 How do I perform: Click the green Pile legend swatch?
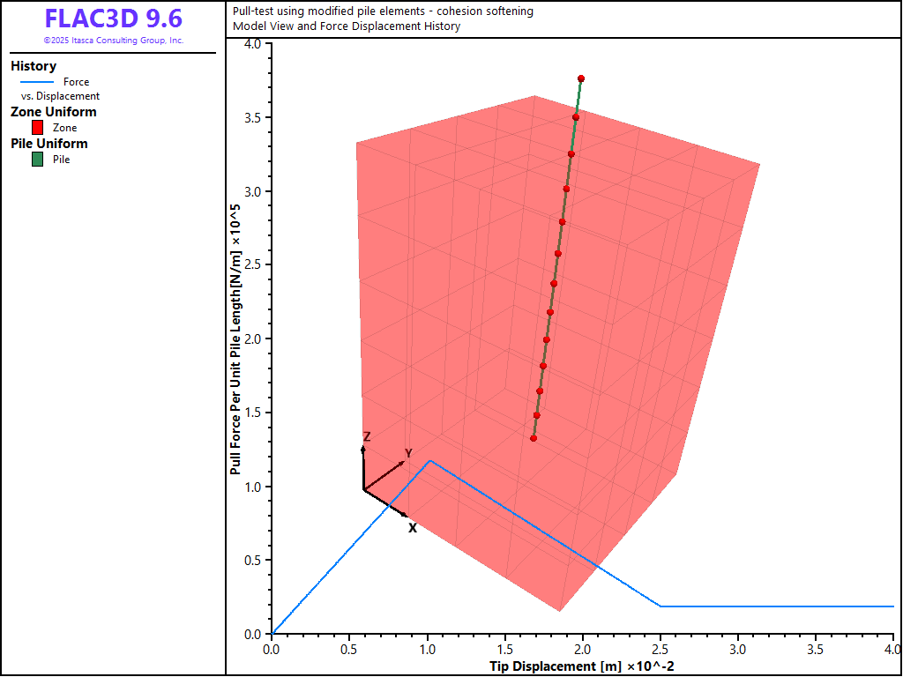(37, 160)
